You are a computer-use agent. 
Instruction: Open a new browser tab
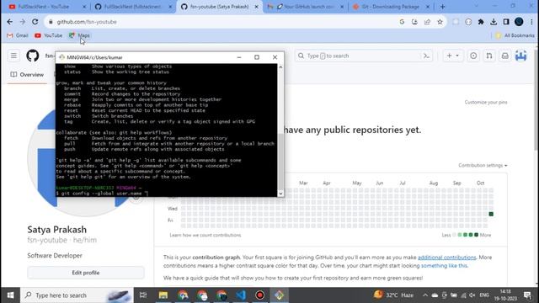point(442,7)
